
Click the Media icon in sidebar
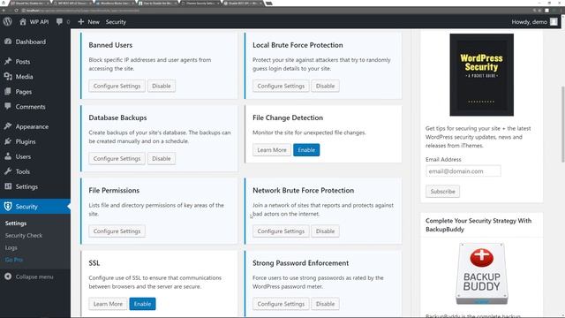(x=8, y=77)
